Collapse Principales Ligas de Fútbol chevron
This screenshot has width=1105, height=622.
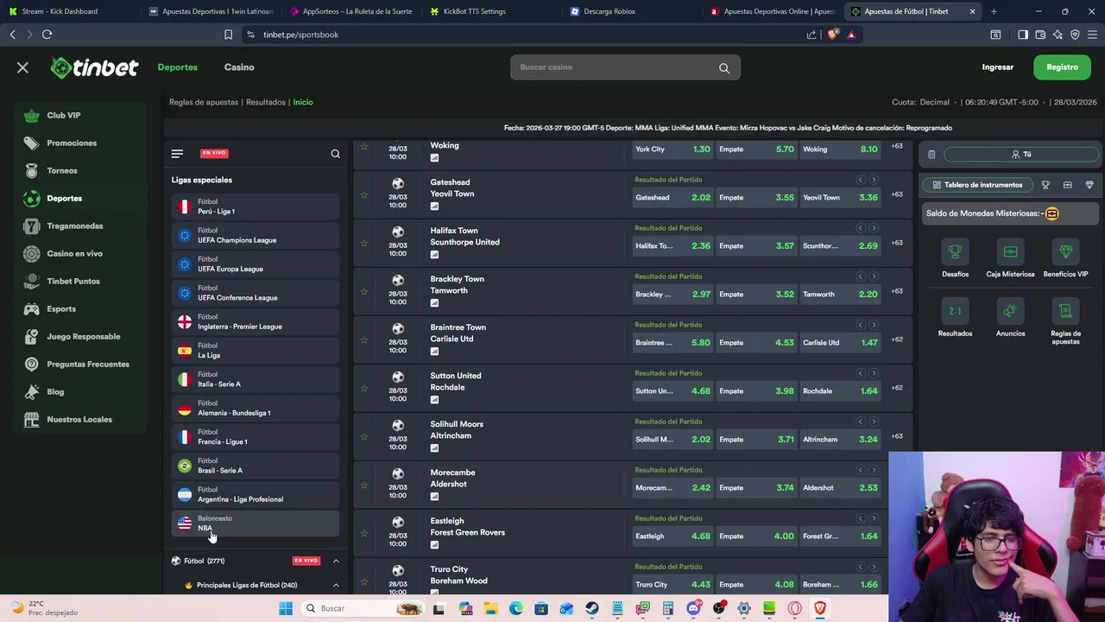336,585
